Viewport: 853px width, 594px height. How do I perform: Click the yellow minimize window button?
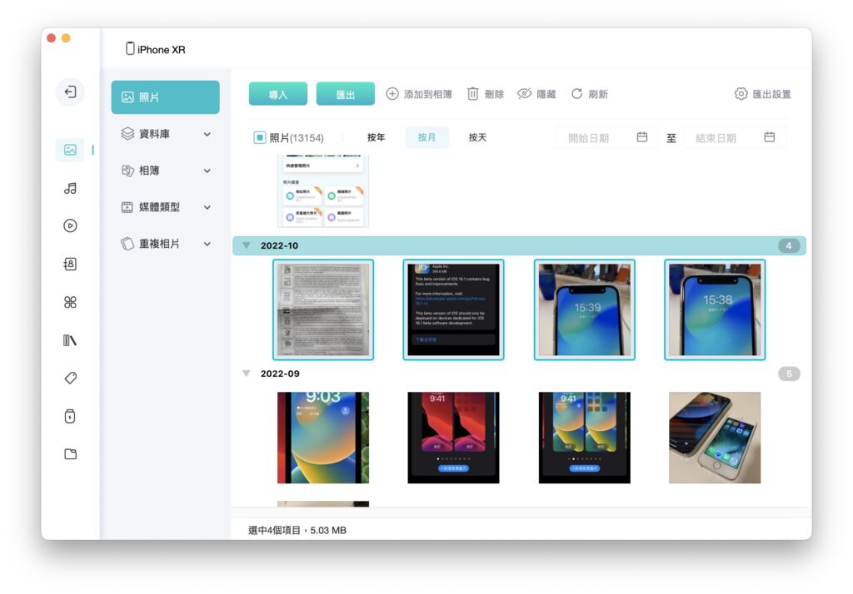[66, 38]
